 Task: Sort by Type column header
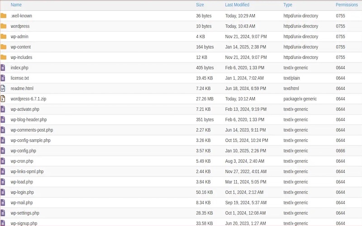coord(288,5)
